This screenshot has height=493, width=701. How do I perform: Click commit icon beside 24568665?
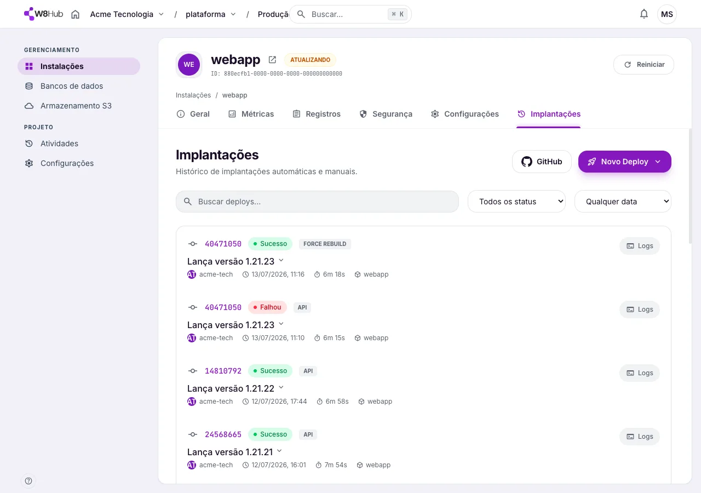point(193,434)
